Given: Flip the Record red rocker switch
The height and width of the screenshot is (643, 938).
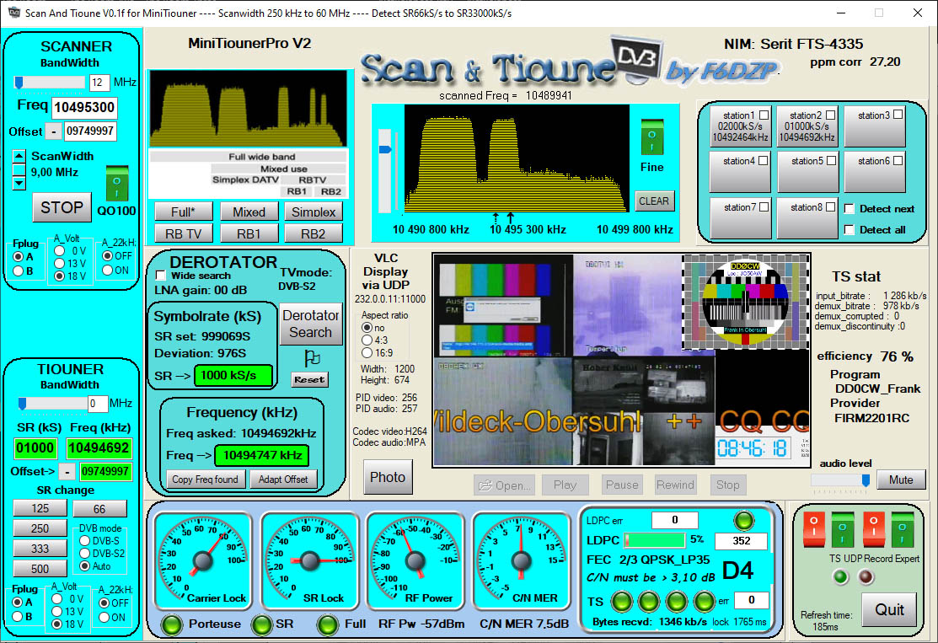Looking at the screenshot, I should (873, 530).
